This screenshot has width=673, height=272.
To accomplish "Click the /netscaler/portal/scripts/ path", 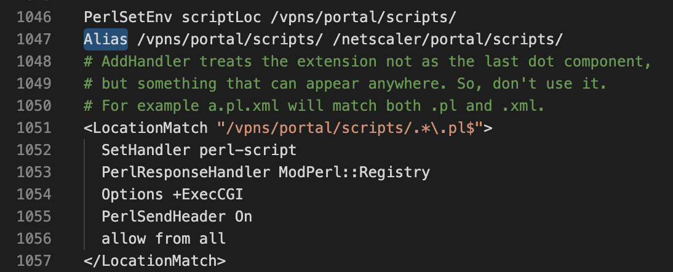I will [448, 39].
